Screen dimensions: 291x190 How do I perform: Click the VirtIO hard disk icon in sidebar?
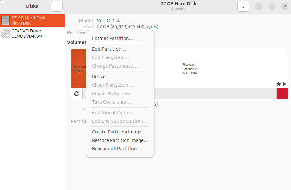click(x=6, y=21)
